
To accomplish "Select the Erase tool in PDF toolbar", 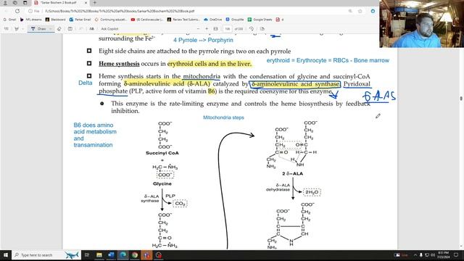I will pos(59,29).
